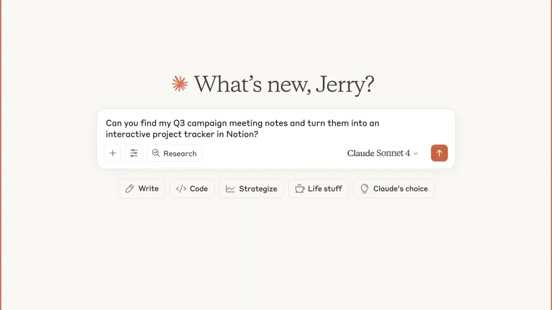Open the tools sliders icon menu
The image size is (552, 310).
click(134, 153)
